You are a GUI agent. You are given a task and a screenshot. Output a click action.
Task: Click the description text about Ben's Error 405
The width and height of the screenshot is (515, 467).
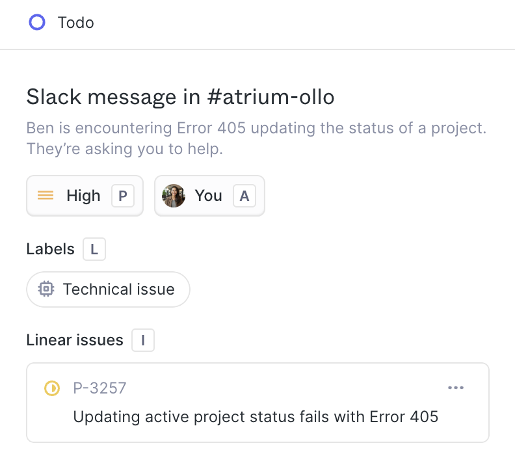pos(256,138)
